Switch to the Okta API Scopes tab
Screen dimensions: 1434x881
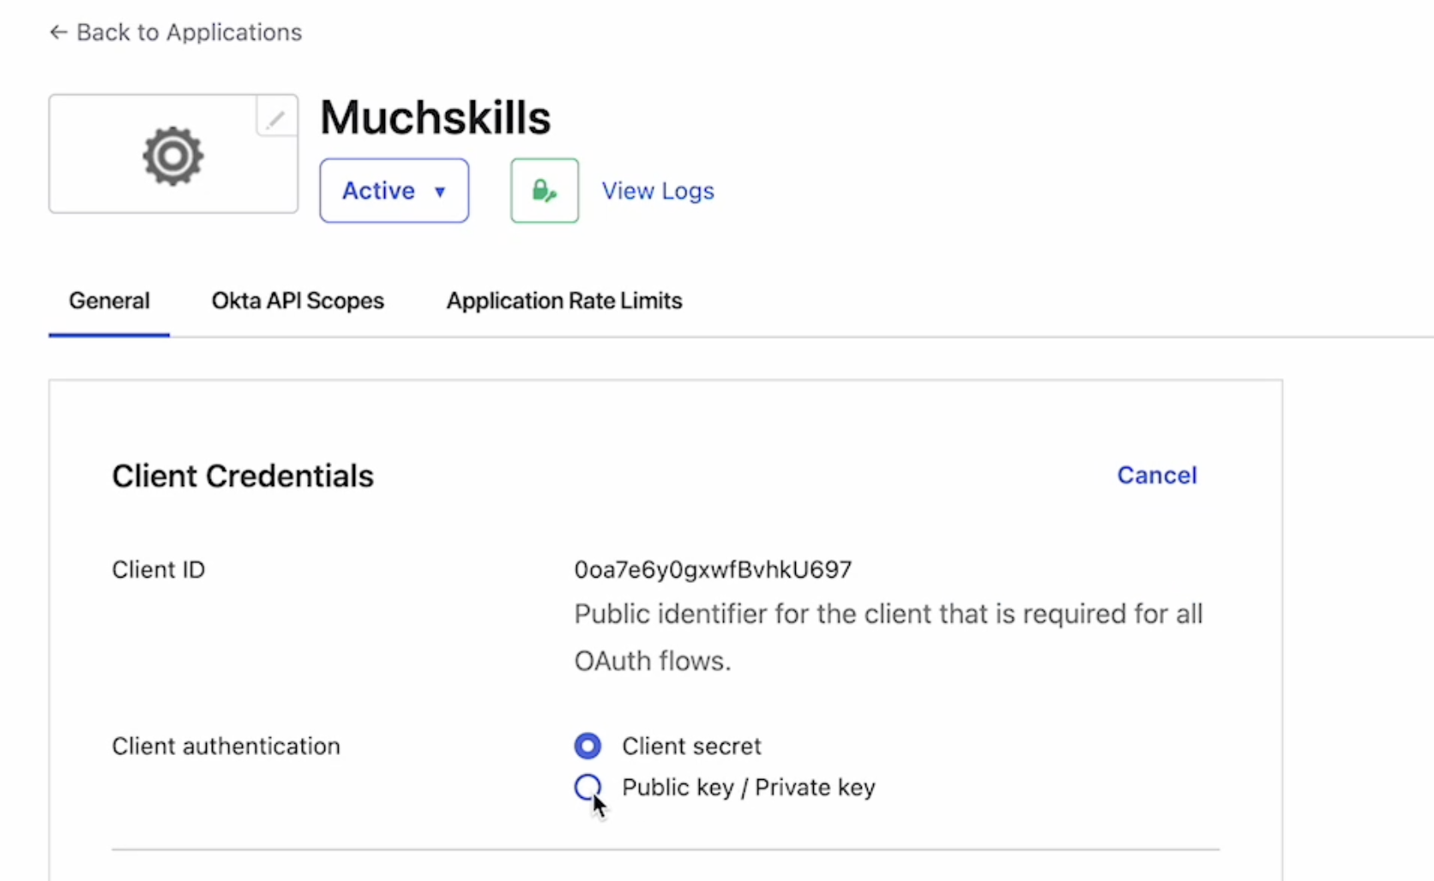tap(298, 301)
